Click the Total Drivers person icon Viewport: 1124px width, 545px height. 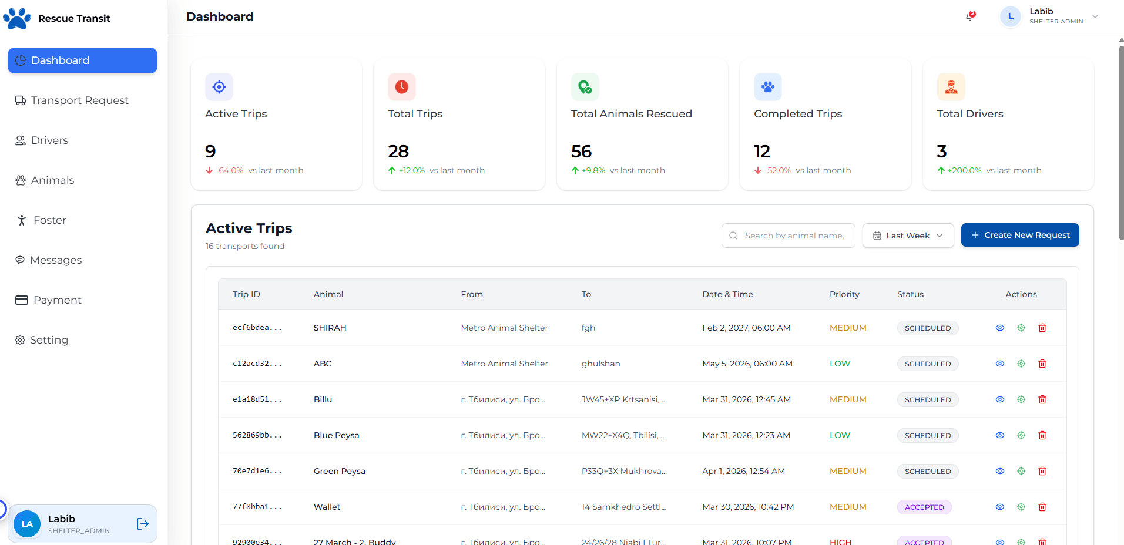951,87
